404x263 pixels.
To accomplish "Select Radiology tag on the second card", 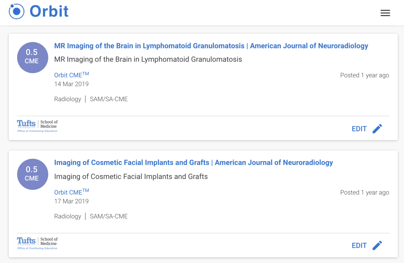I will pos(68,216).
